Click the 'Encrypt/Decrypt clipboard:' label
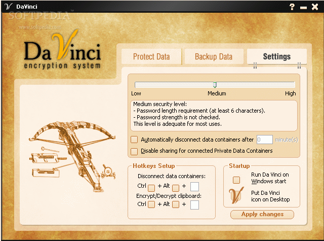Image resolution: width=324 pixels, height=241 pixels. (169, 196)
